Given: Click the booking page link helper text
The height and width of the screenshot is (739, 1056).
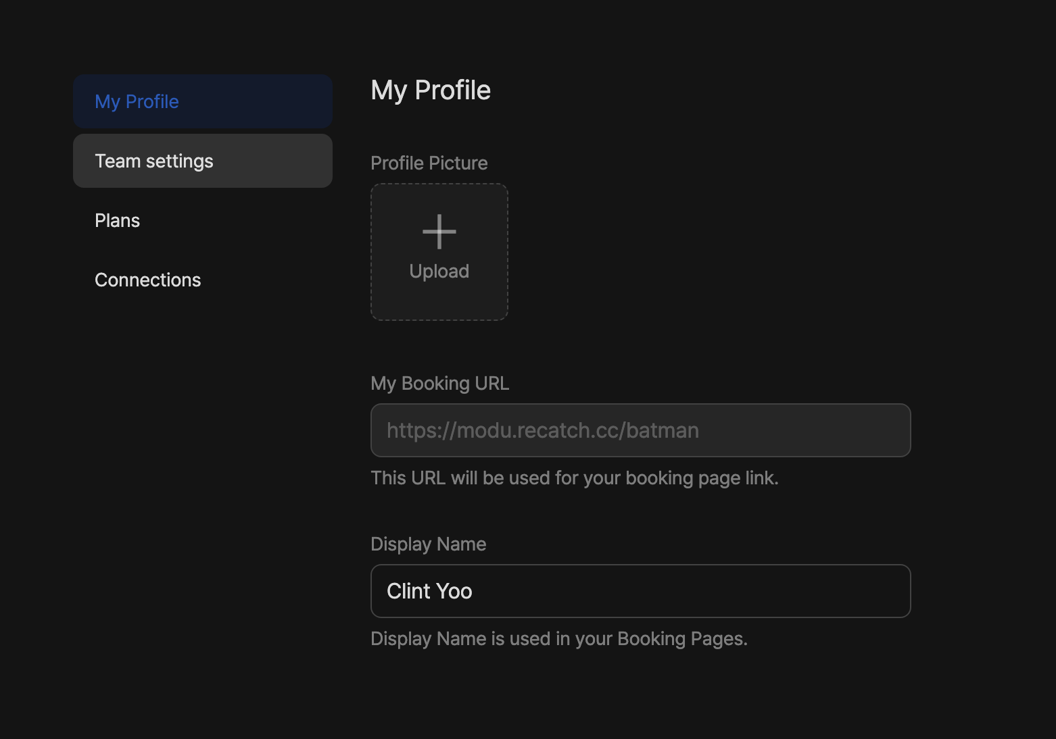Looking at the screenshot, I should 574,478.
